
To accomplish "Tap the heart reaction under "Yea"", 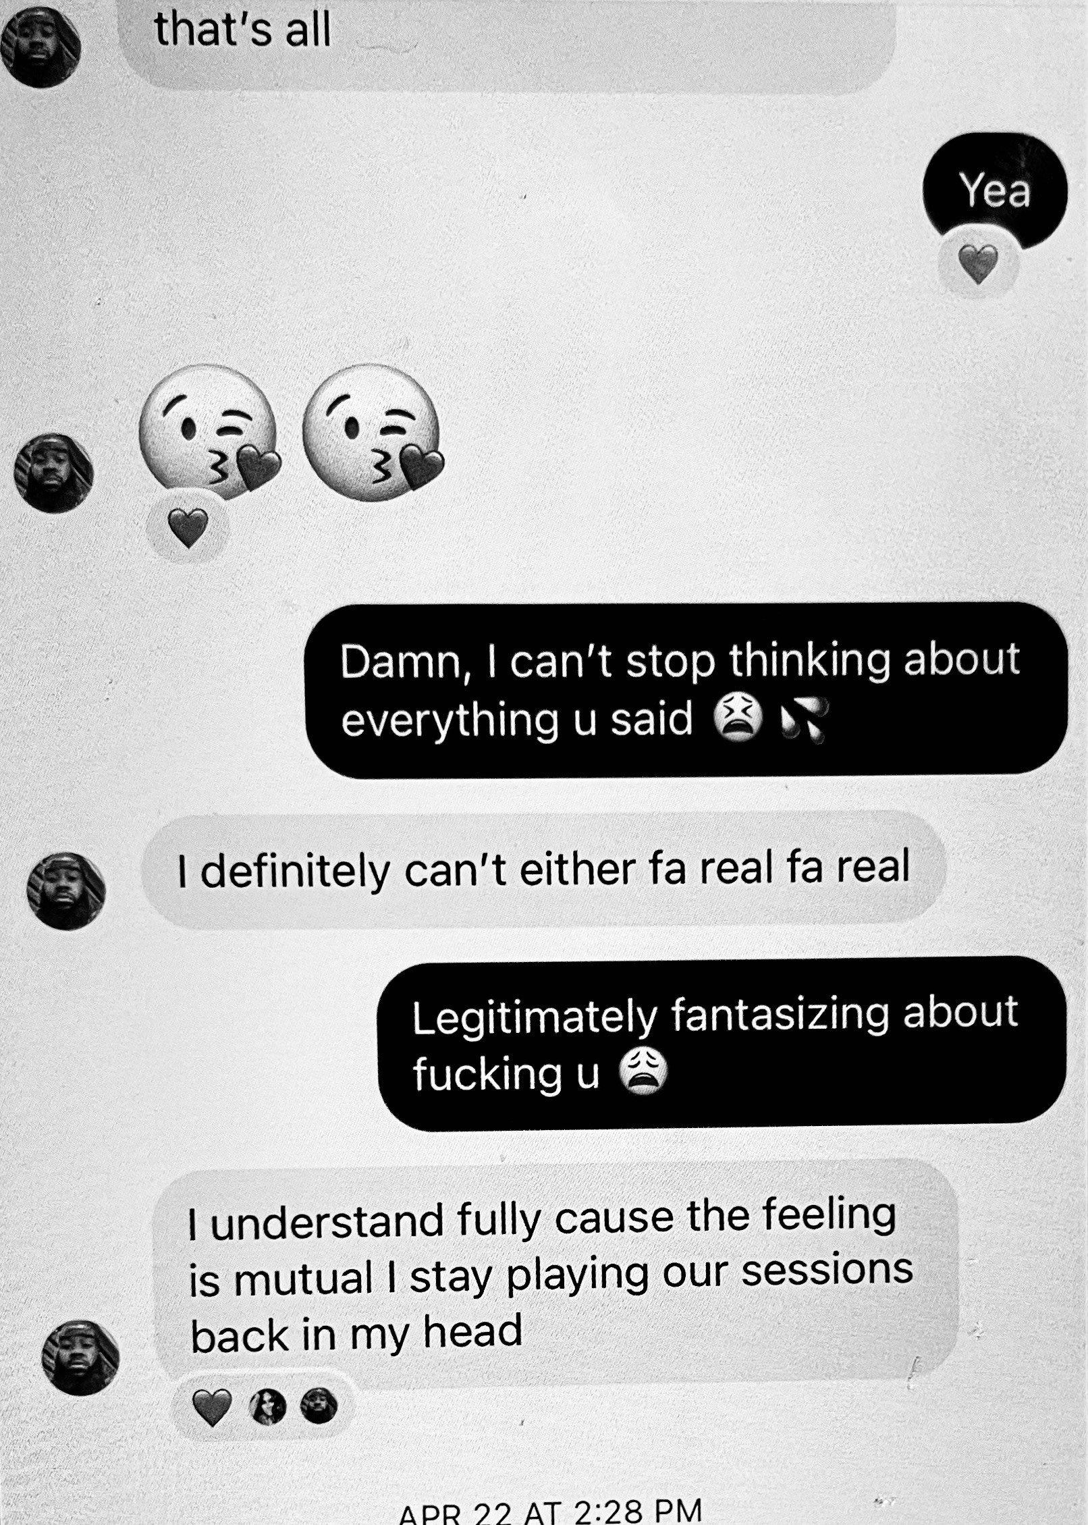I will [x=978, y=263].
